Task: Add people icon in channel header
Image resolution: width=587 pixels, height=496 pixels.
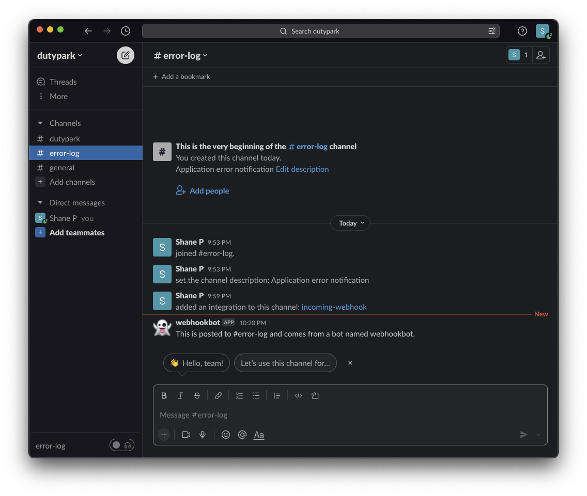Action: click(x=541, y=55)
